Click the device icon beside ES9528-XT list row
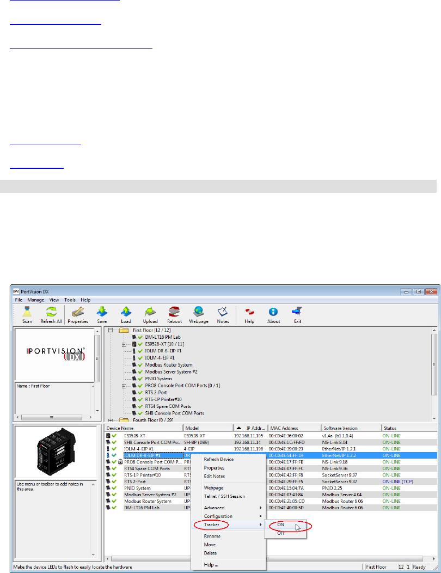 coord(108,436)
